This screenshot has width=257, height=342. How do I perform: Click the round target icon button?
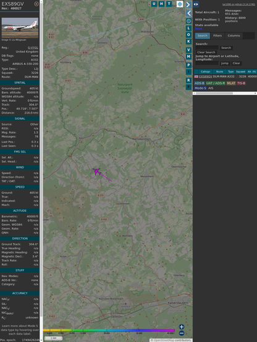click(x=188, y=21)
